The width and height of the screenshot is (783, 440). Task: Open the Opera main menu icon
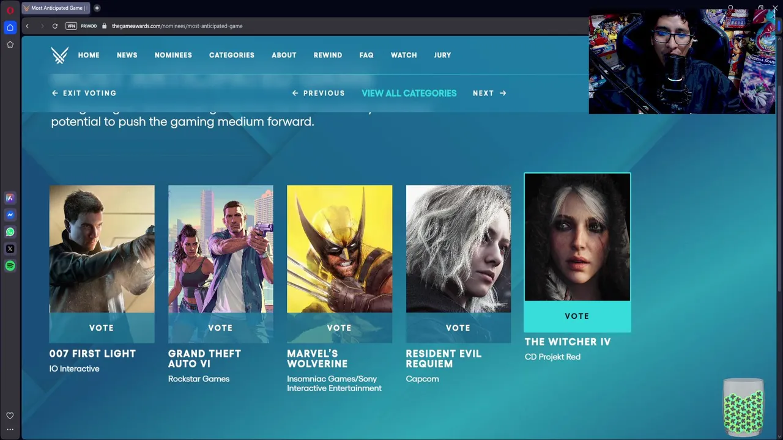point(10,10)
